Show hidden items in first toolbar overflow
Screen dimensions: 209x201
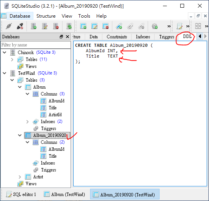tap(169, 26)
